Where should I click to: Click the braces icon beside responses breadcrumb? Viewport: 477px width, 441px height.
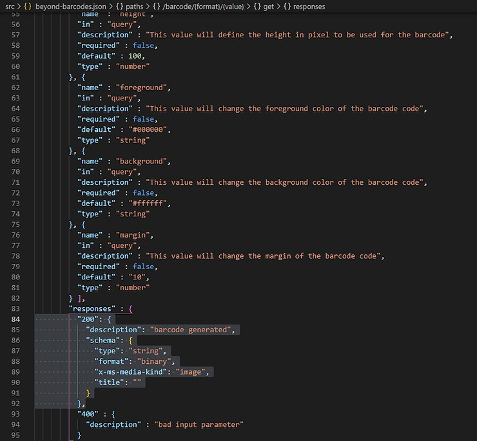(287, 6)
